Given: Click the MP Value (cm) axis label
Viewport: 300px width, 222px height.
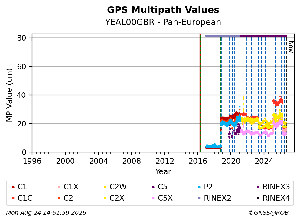Looking at the screenshot, I should (x=9, y=95).
